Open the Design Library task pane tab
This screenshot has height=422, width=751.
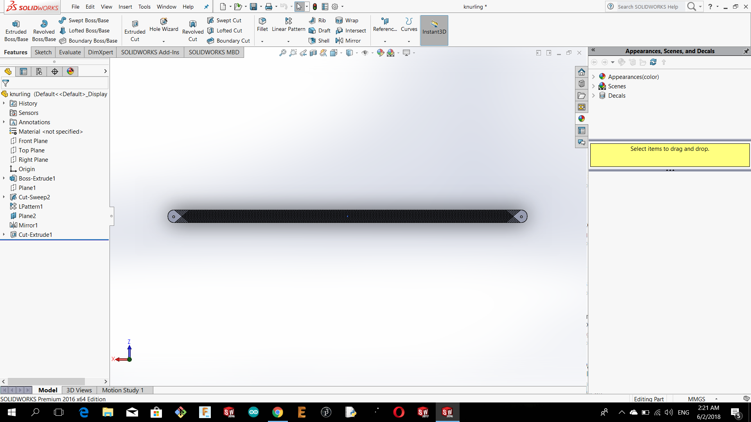(582, 84)
